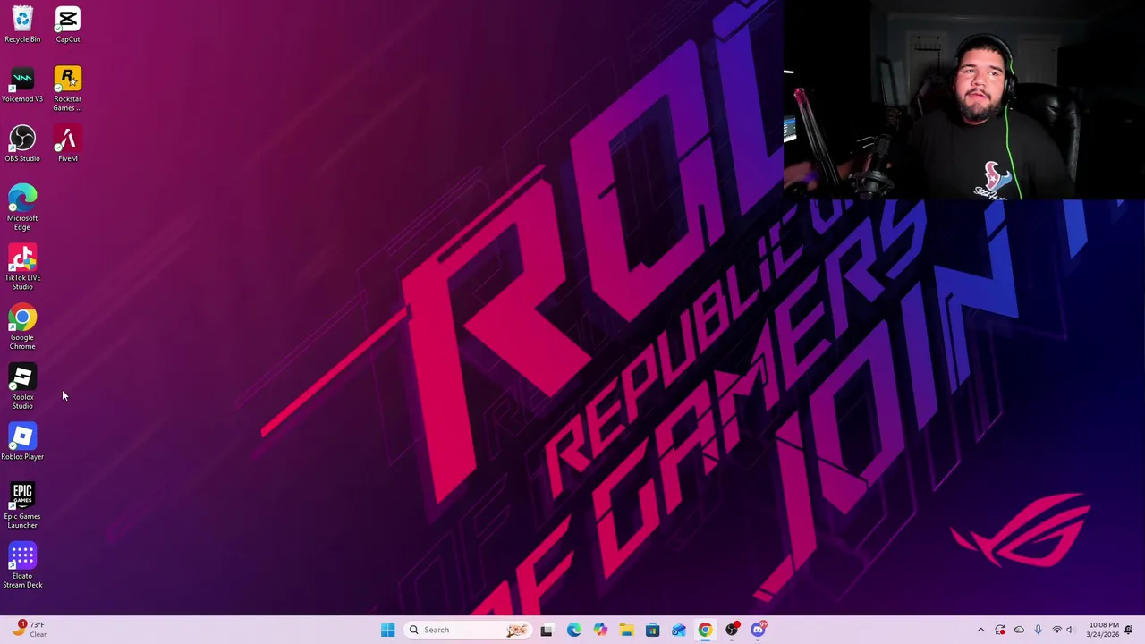Open Microsoft Store from the taskbar
1145x644 pixels.
click(x=652, y=630)
